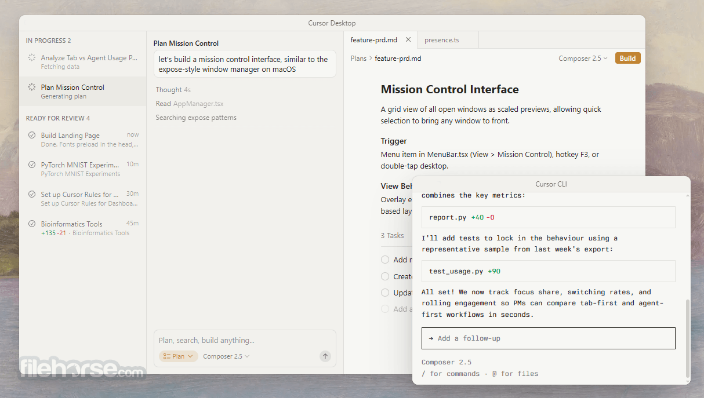Click '+135 -21' diff stat under Bioinformatics Tools

pyautogui.click(x=53, y=233)
